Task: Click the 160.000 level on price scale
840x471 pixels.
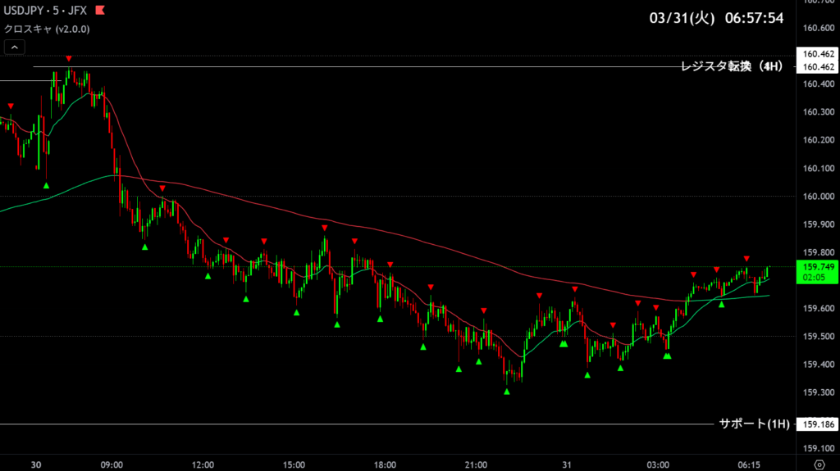Action: 818,197
